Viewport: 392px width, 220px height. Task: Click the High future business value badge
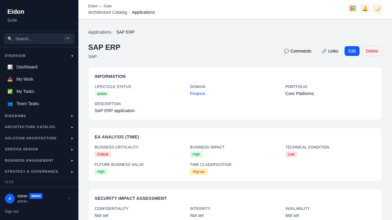click(x=101, y=172)
